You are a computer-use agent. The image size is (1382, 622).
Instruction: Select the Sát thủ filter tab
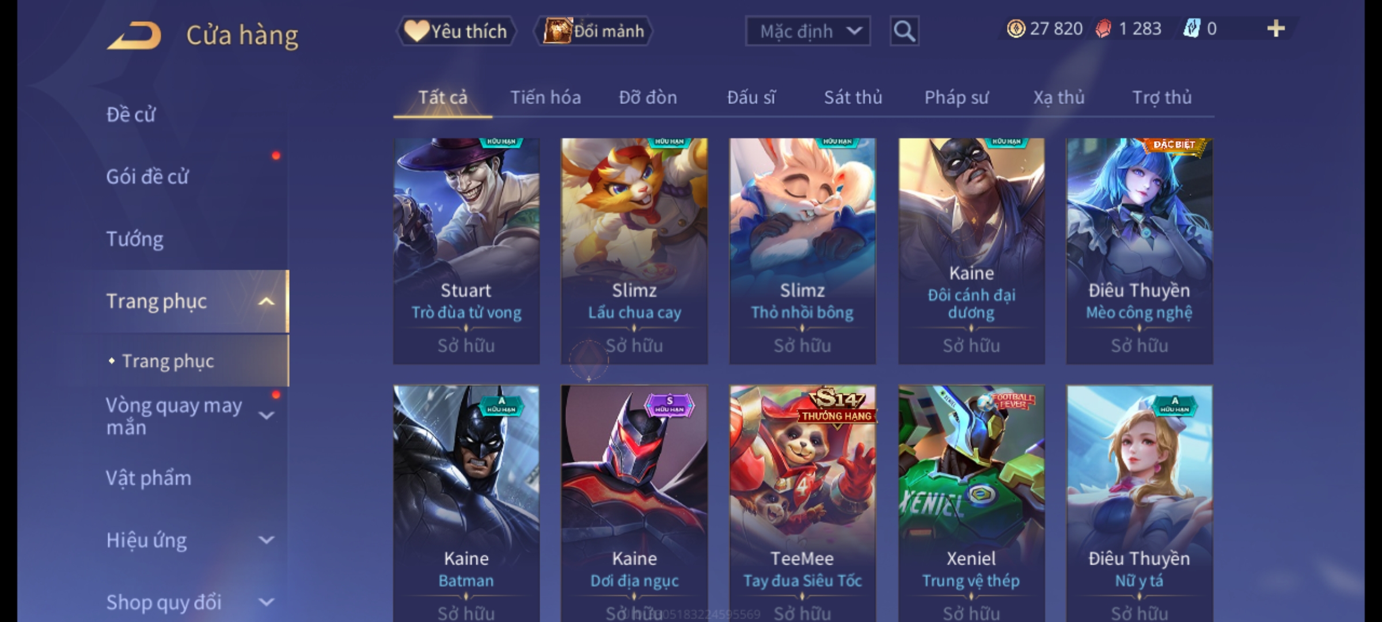[853, 98]
